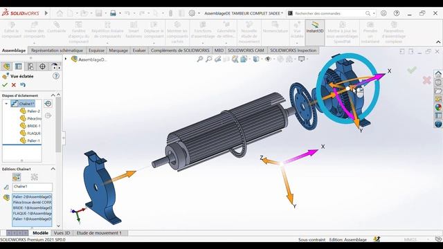
Task: Collapse the Edition: Chaîne1 section
Action: tap(53, 169)
